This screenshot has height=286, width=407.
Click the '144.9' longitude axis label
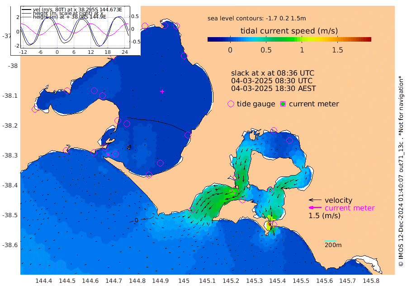[161, 281]
